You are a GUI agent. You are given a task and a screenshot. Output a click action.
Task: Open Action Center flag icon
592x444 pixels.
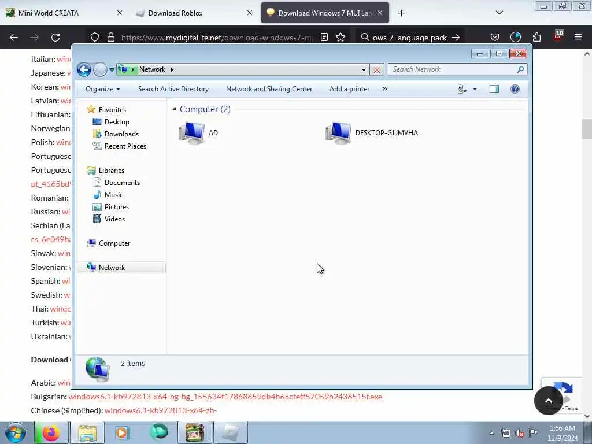(534, 433)
